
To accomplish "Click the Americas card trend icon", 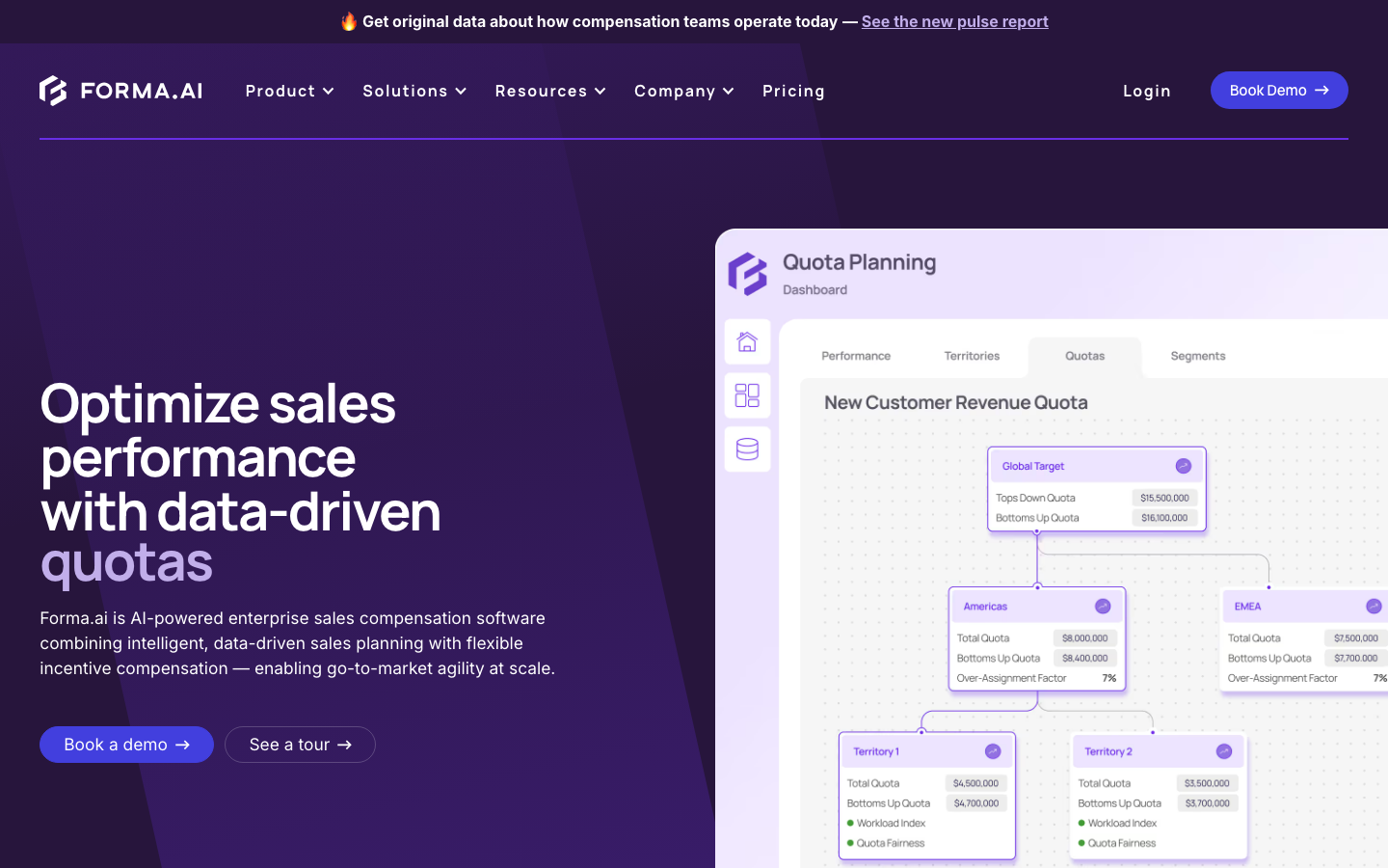I will [1103, 606].
